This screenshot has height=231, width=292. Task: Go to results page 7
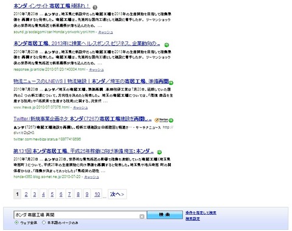pos(69,194)
